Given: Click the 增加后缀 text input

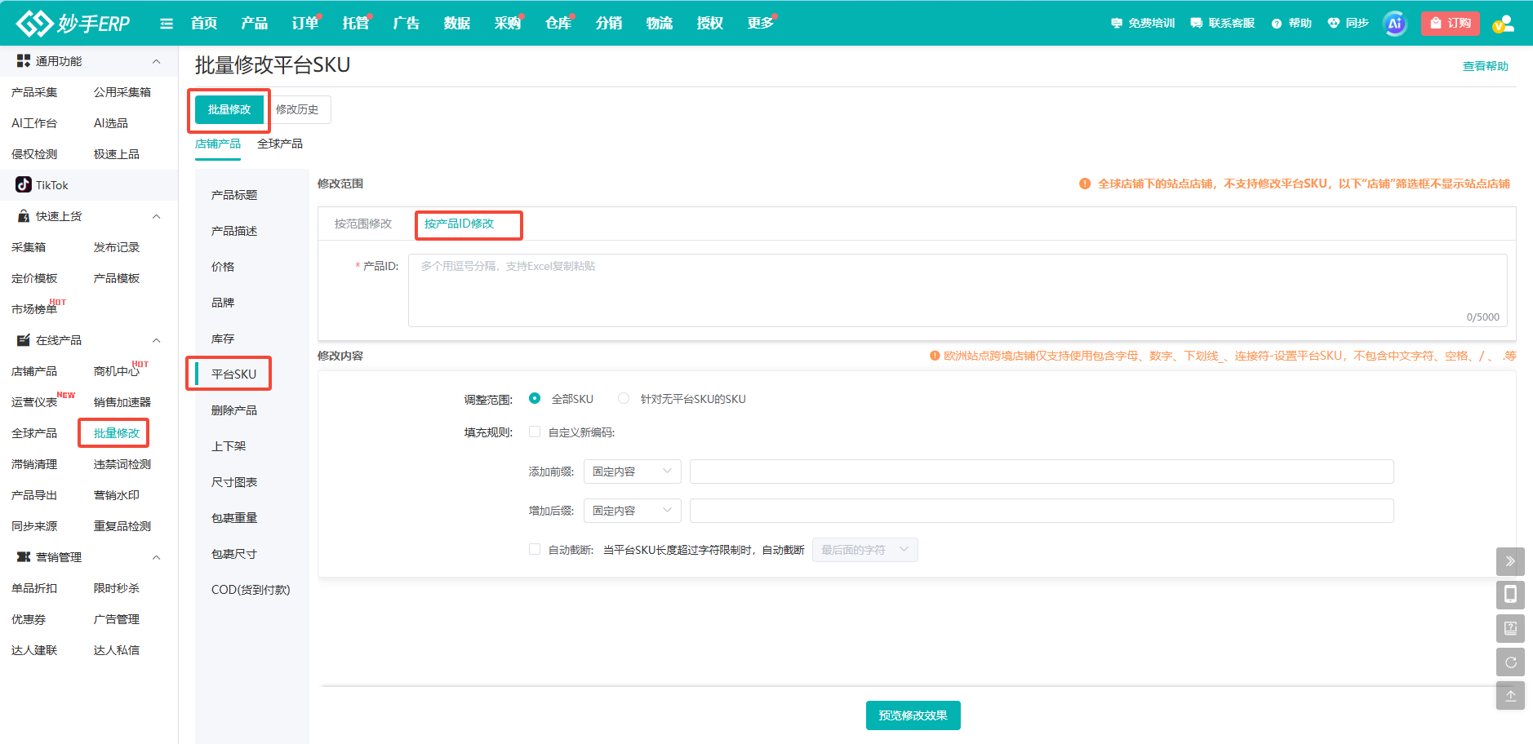Looking at the screenshot, I should click(x=1042, y=511).
